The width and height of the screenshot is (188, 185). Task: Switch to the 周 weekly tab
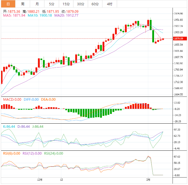pyautogui.click(x=23, y=4)
